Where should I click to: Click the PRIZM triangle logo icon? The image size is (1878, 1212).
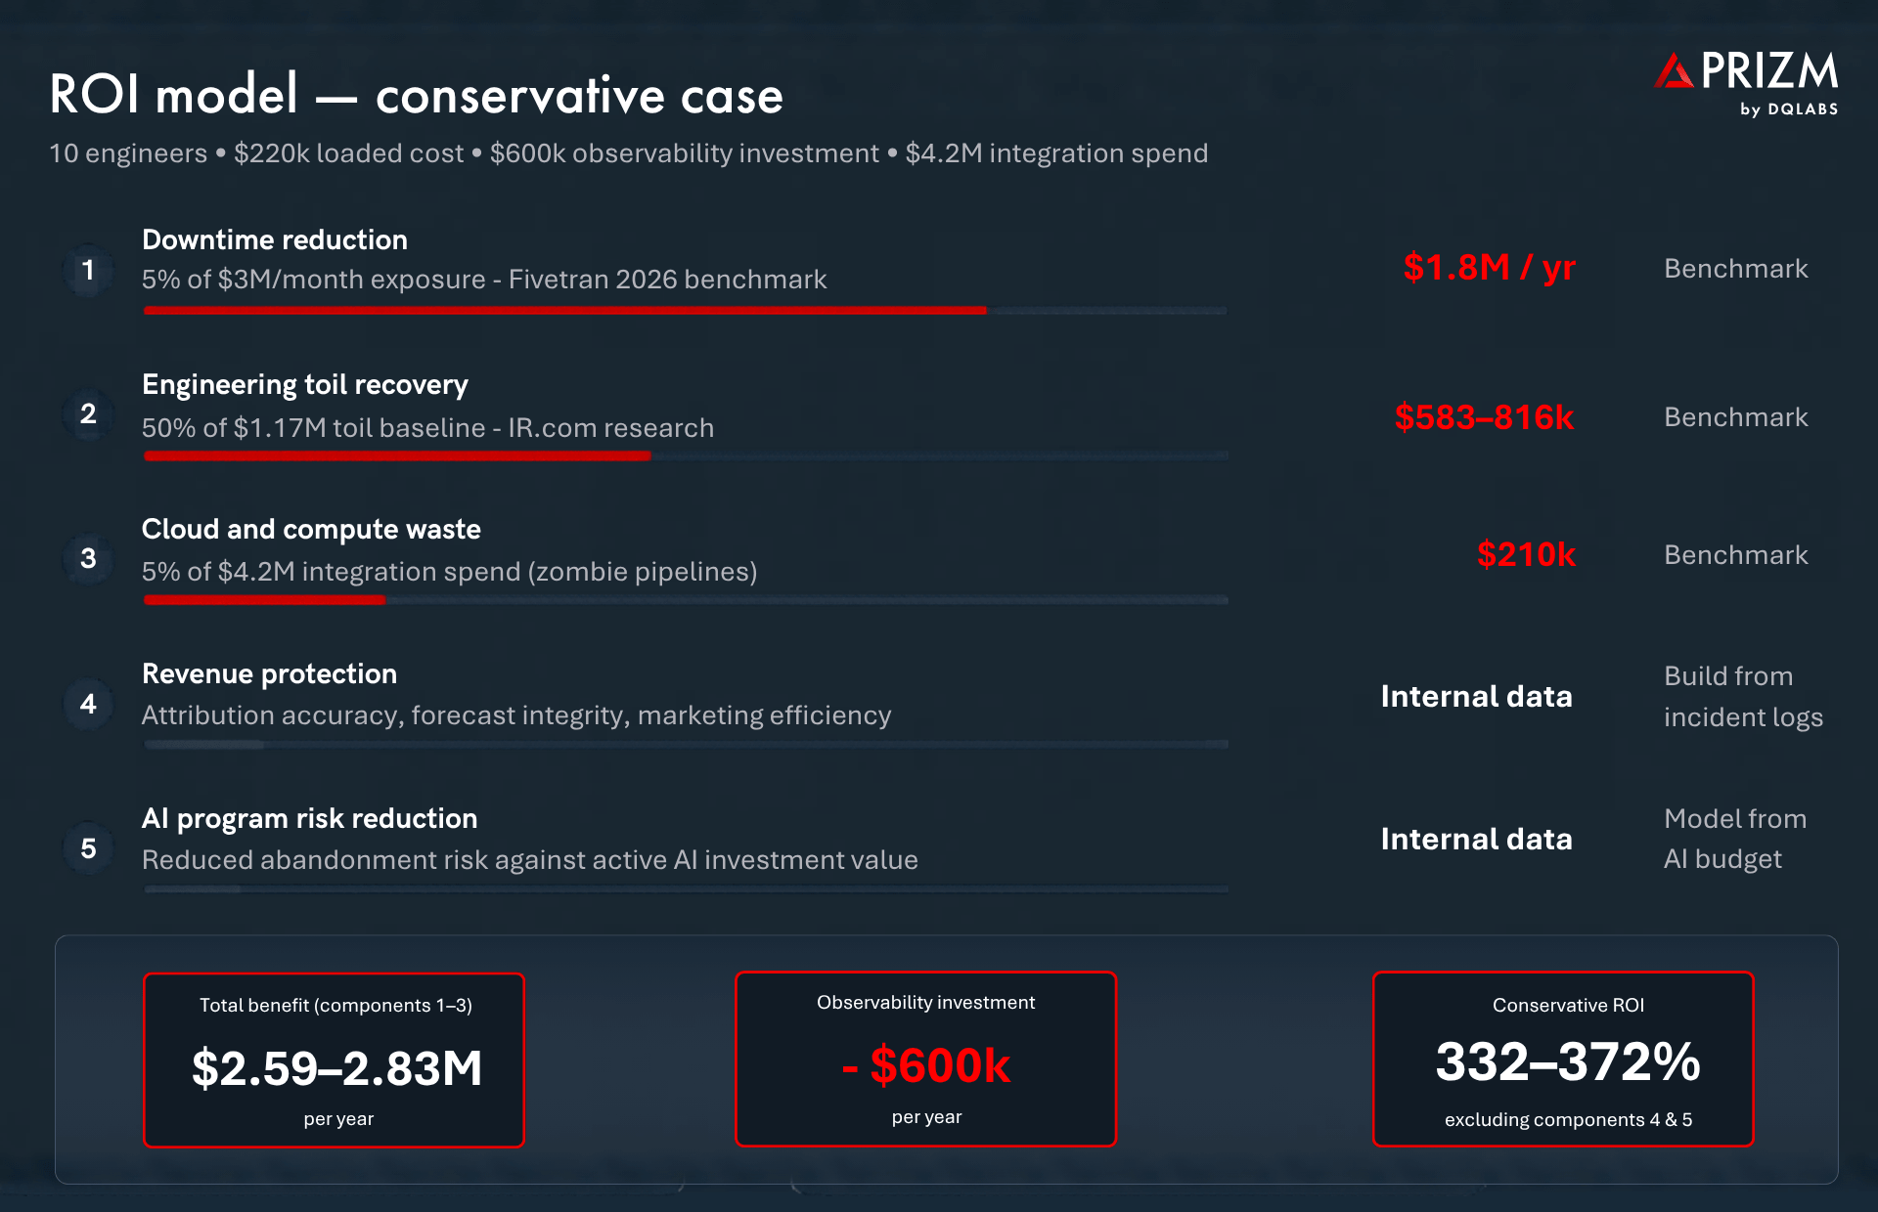pyautogui.click(x=1674, y=72)
